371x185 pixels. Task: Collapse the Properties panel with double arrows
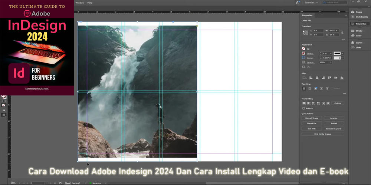(x=346, y=15)
